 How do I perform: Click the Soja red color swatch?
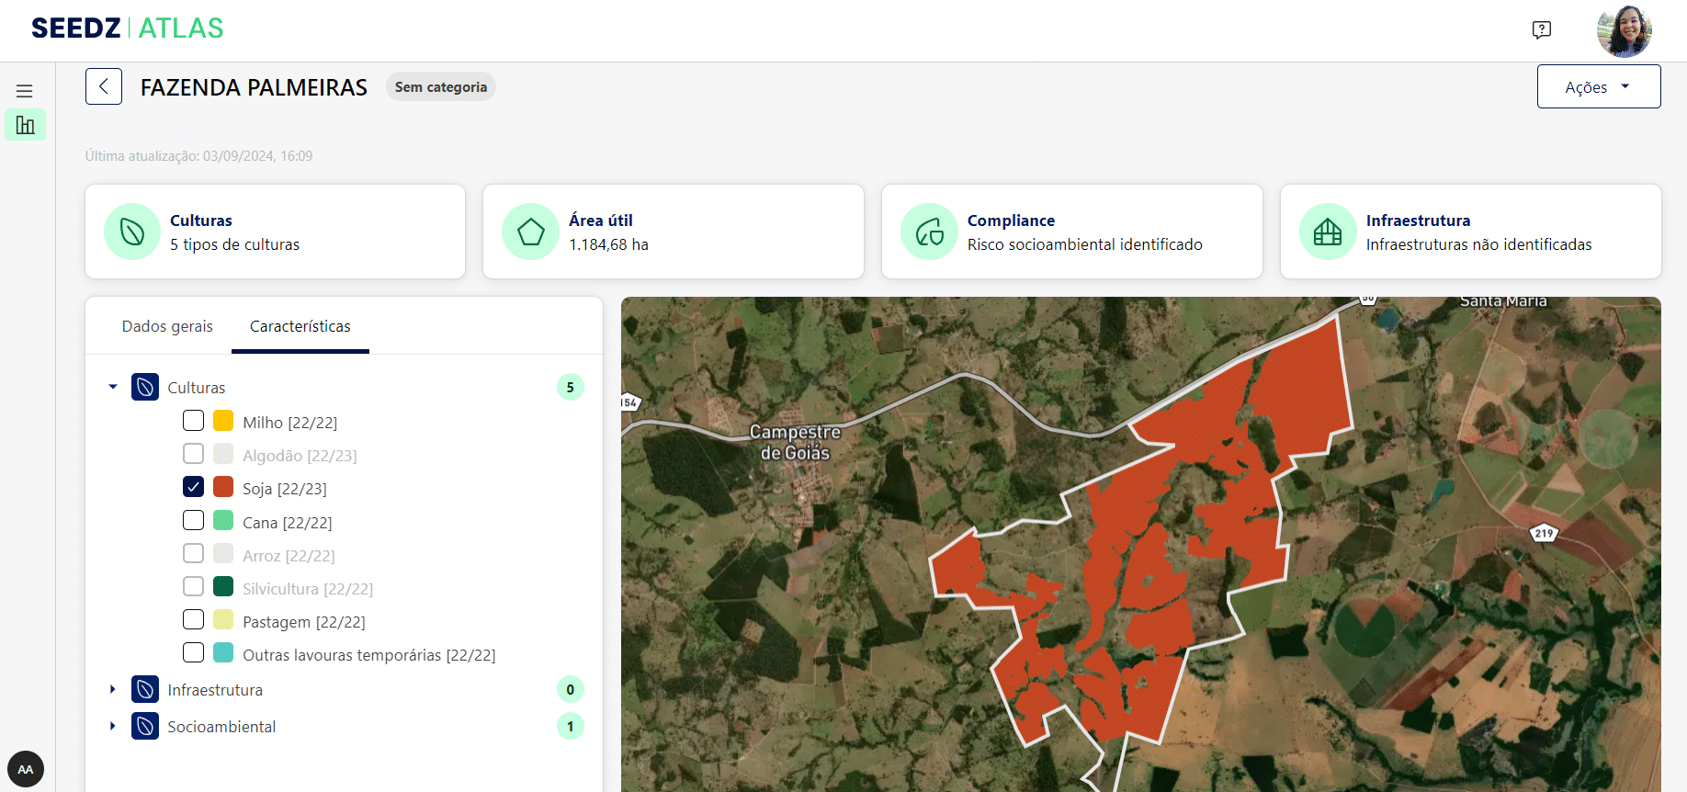pos(223,487)
